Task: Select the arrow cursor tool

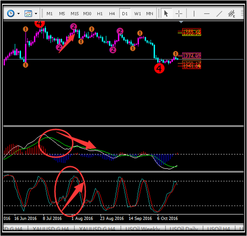Action: pos(166,13)
